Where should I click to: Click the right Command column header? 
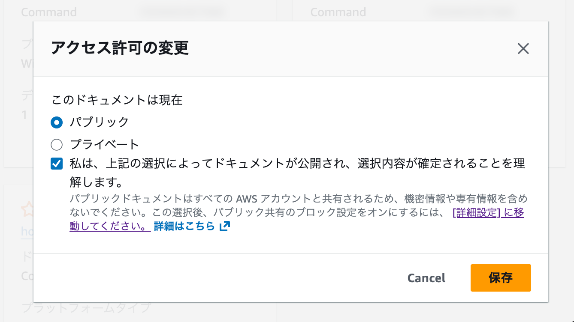click(x=338, y=12)
